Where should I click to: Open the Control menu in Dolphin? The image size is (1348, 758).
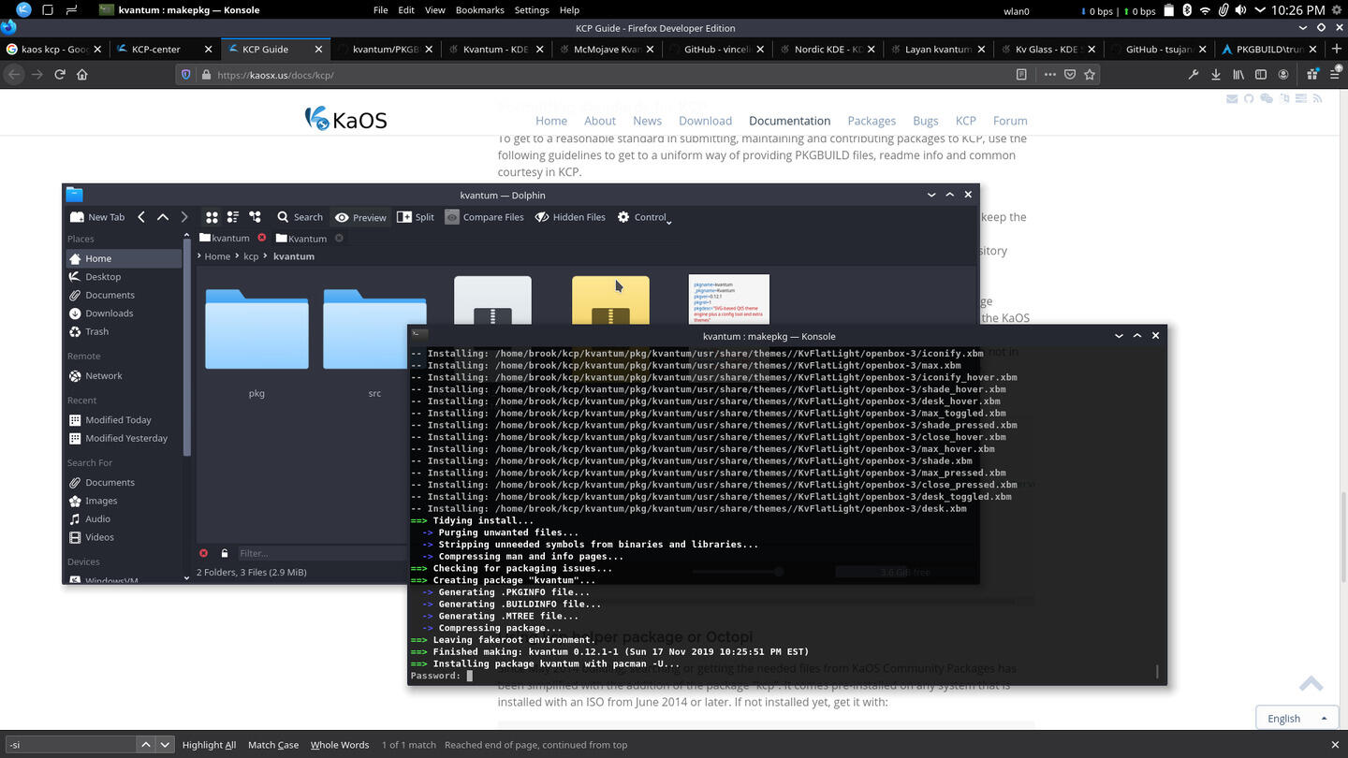pos(645,216)
